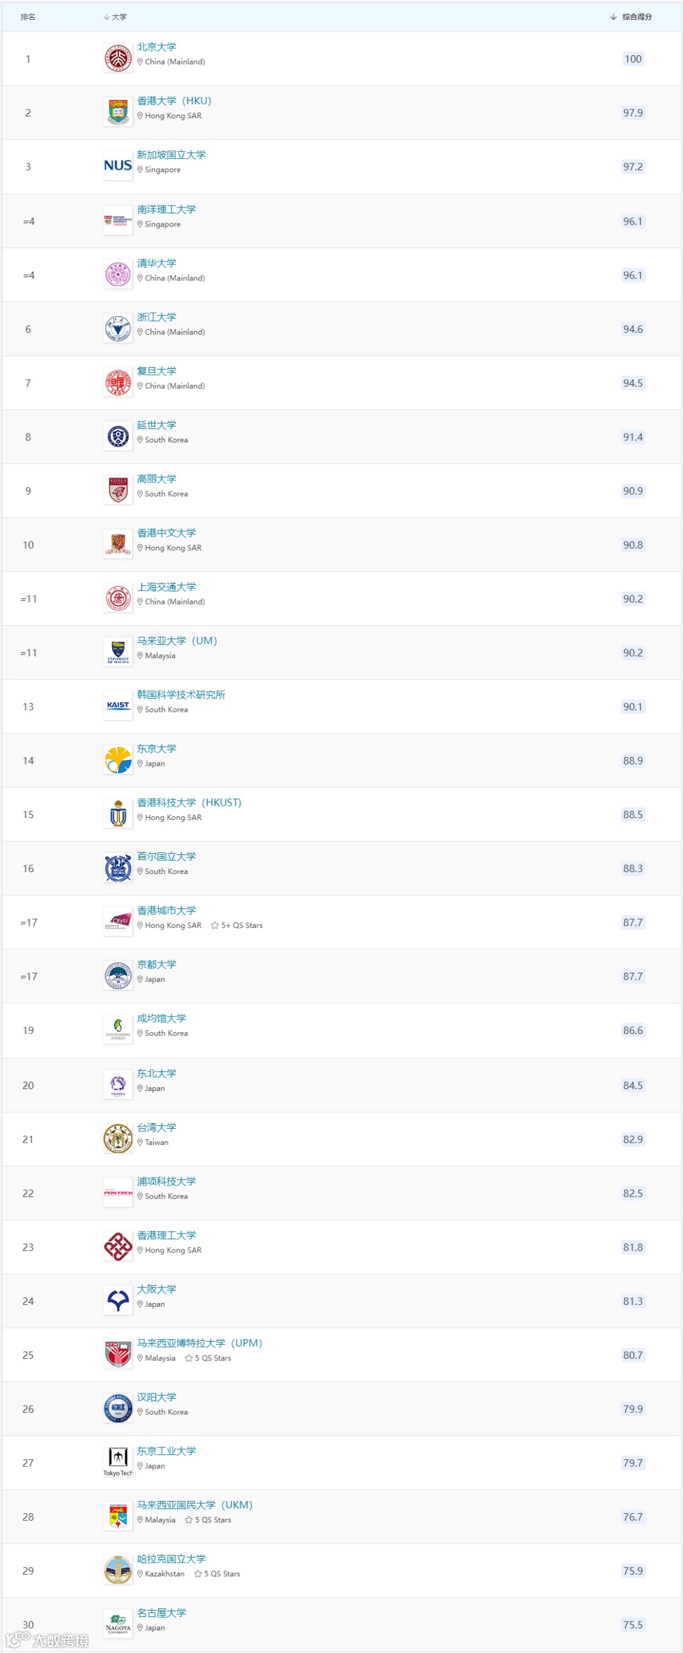Image resolution: width=683 pixels, height=1653 pixels.
Task: Click the 100 score badge
Action: point(632,59)
